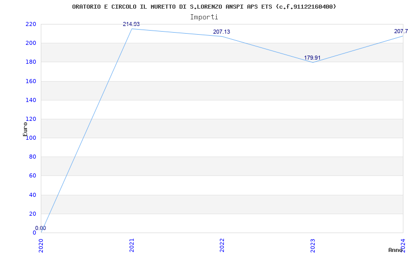
Task: Click the 2024 x-axis year label
Action: 403,245
